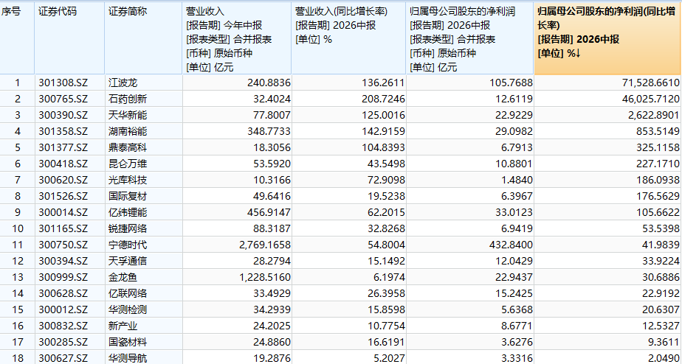The image size is (682, 364).
Task: Select net profit value 1.4840
Action: [x=518, y=180]
